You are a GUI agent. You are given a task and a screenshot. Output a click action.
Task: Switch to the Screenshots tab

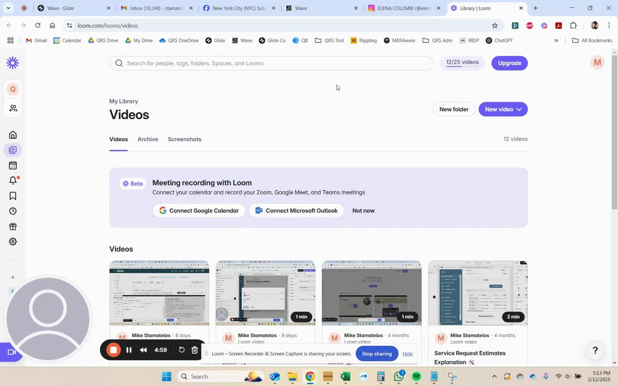point(184,139)
